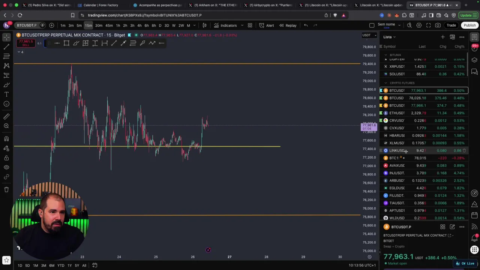Click the trash remove-drawings icon
The width and height of the screenshot is (480, 270).
(x=6, y=189)
